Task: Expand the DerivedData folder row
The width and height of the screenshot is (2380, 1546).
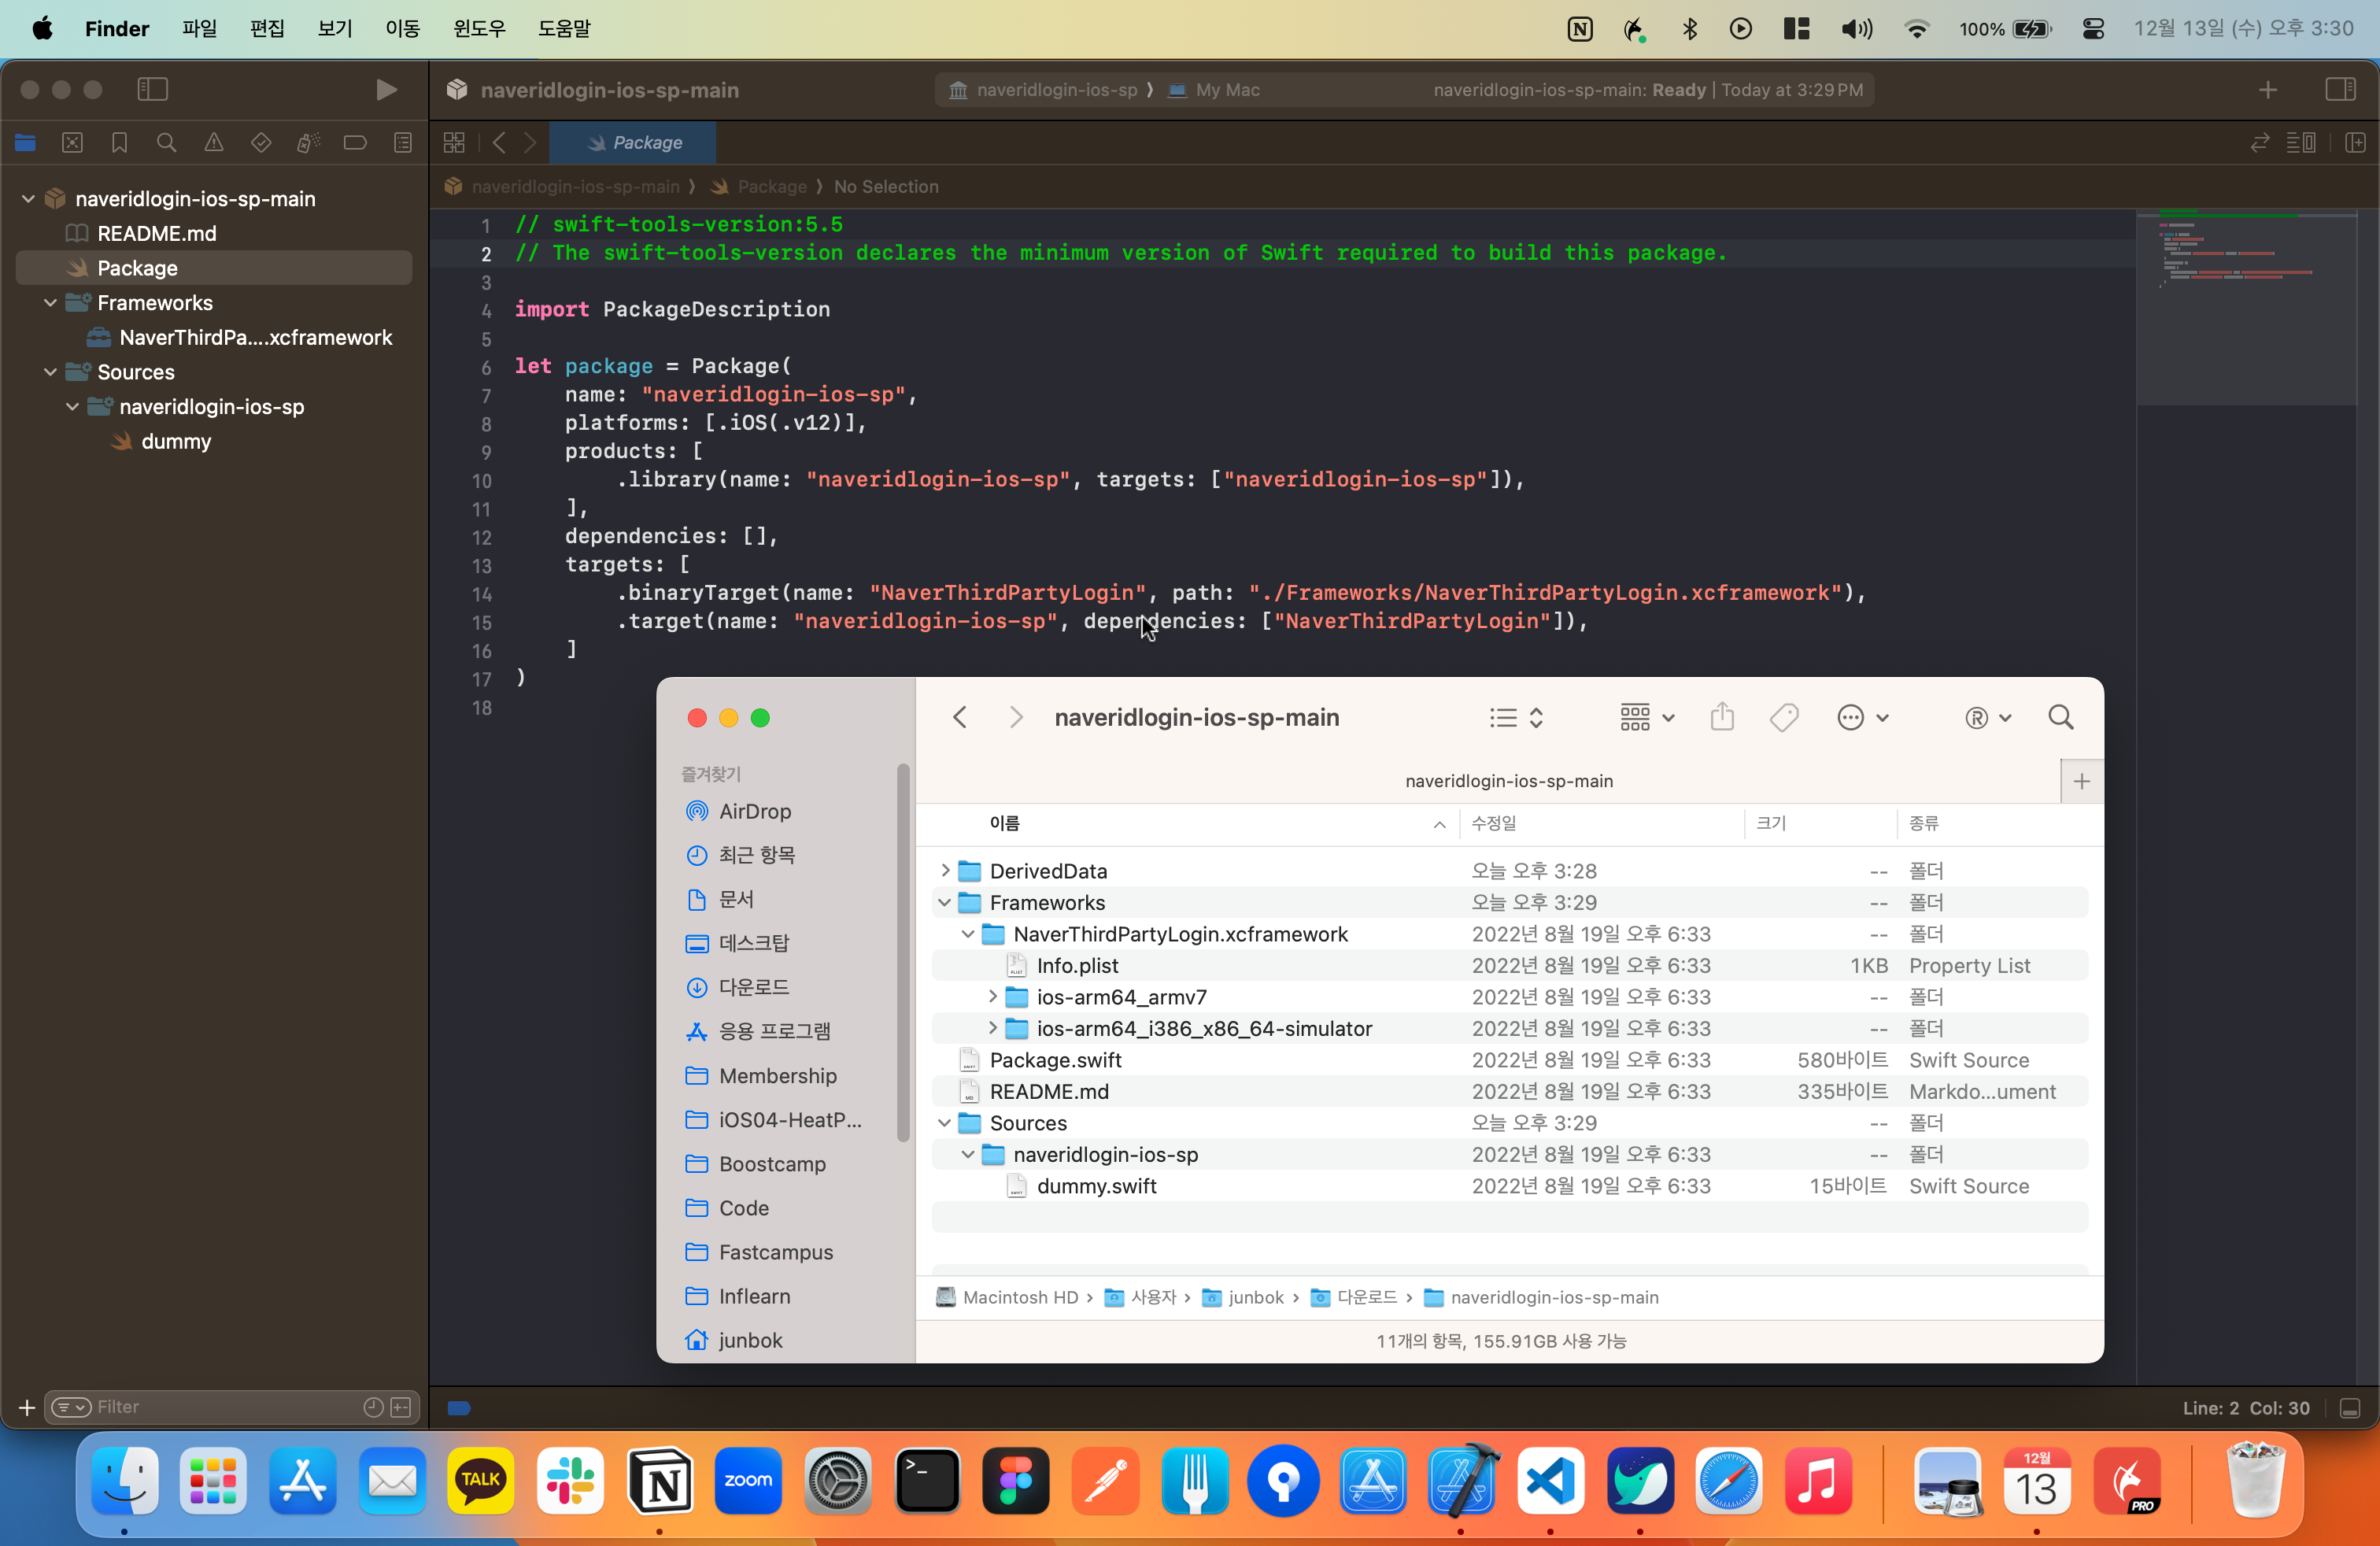Action: click(944, 871)
